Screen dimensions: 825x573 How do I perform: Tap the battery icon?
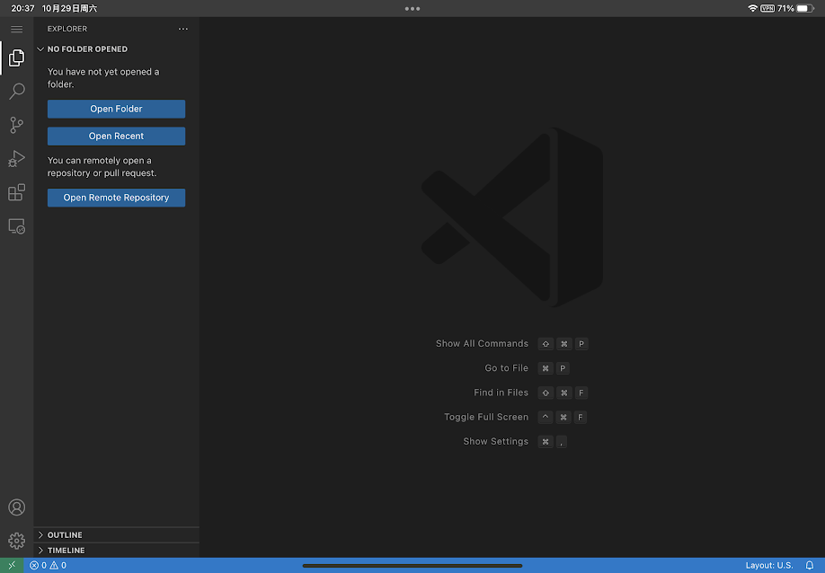pos(805,8)
